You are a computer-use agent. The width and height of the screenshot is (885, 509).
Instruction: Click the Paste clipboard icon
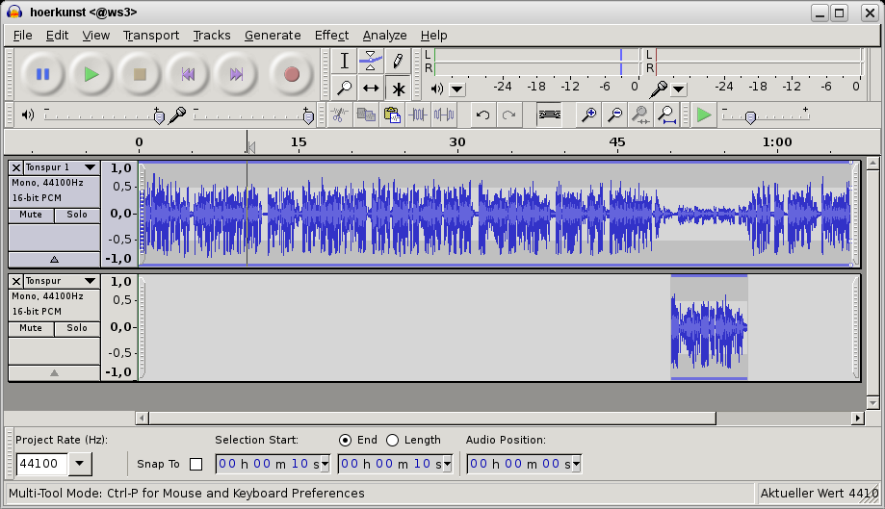coord(392,115)
